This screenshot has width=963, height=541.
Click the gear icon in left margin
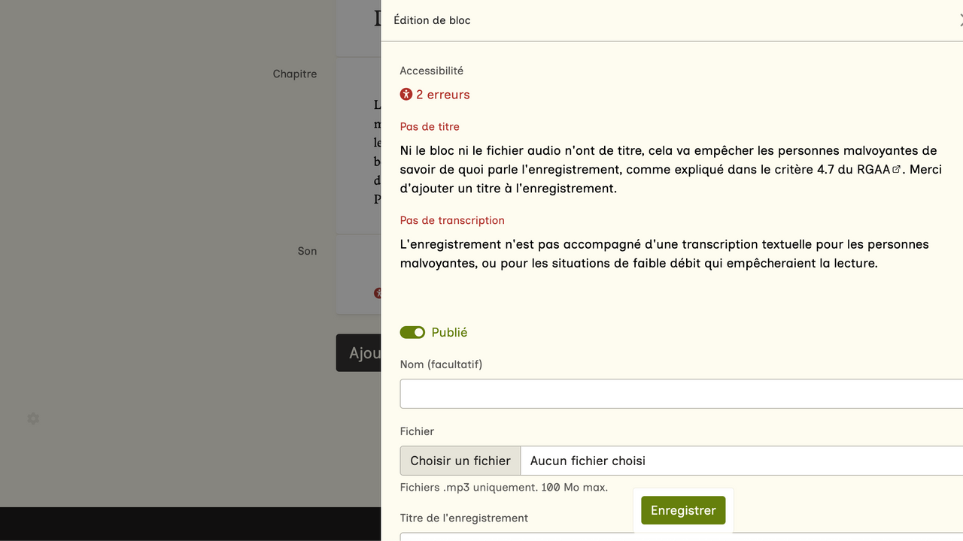(33, 419)
